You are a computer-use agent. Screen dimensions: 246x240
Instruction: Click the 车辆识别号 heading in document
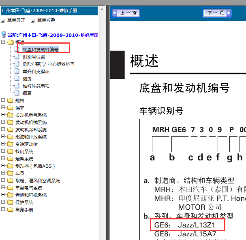point(161,111)
